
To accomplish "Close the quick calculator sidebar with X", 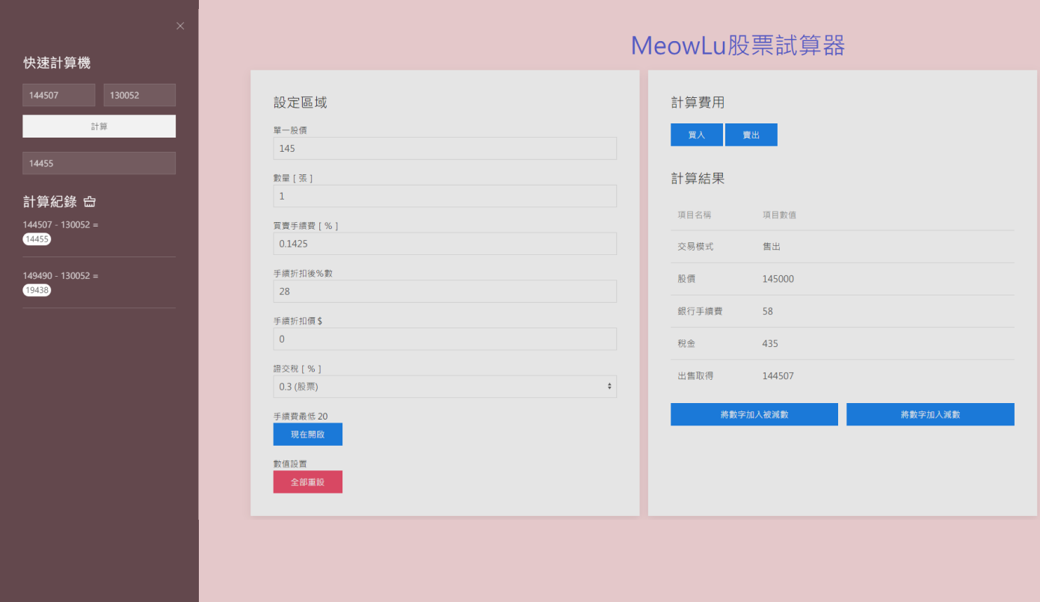I will [180, 25].
